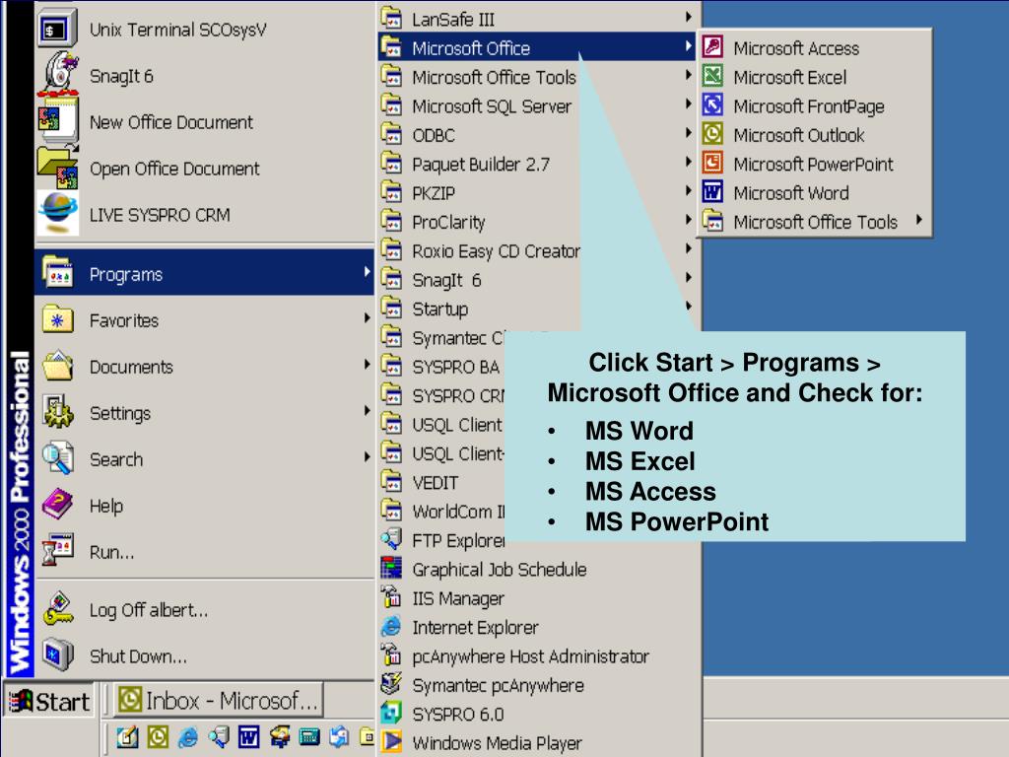Viewport: 1009px width, 757px height.
Task: Open pcAnywhere Host Administrator icon
Action: point(391,654)
